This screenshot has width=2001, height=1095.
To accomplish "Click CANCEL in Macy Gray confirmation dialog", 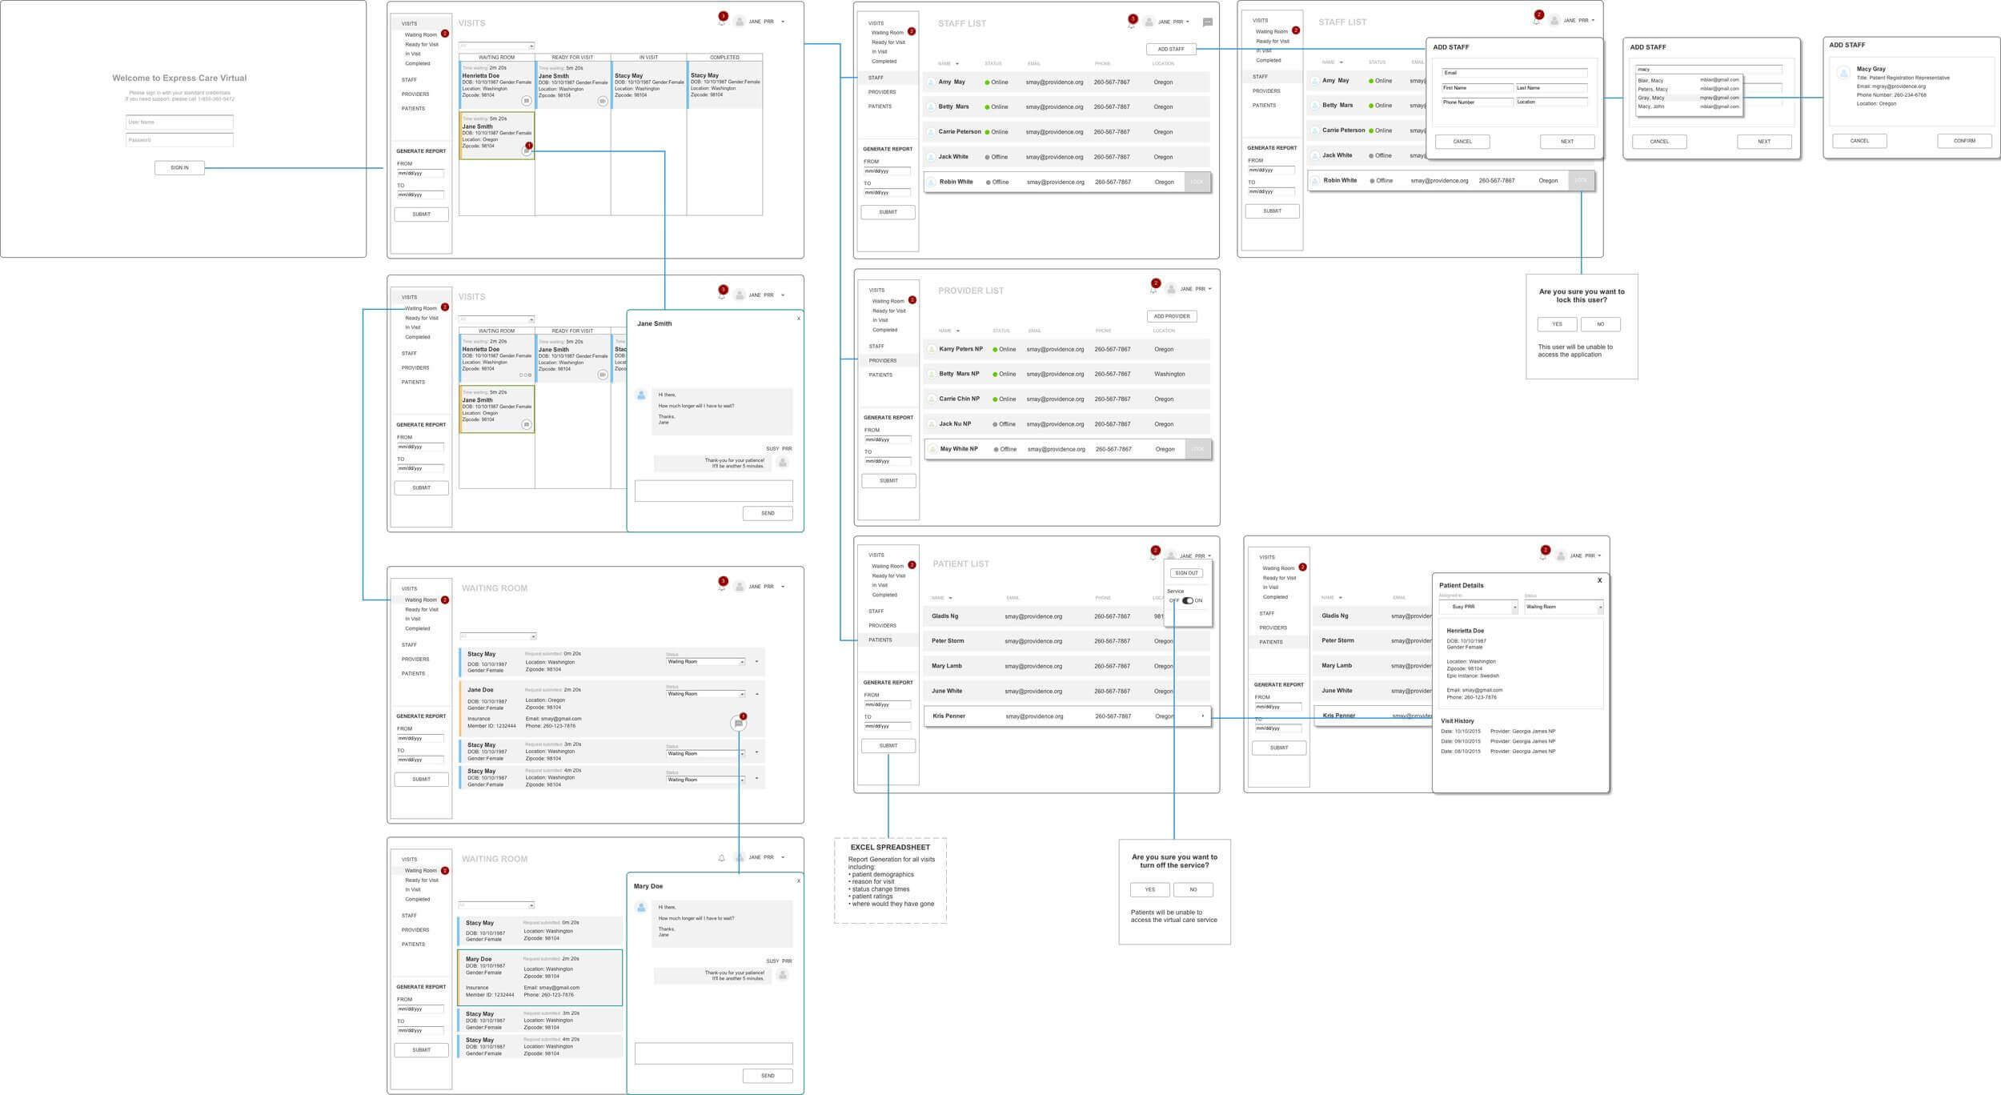I will (1859, 141).
